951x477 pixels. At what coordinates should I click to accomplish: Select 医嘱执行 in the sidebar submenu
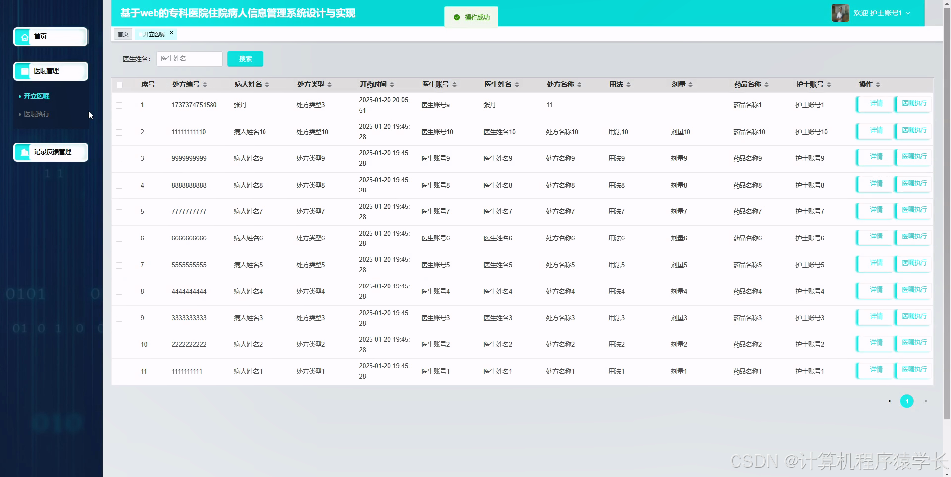coord(37,114)
